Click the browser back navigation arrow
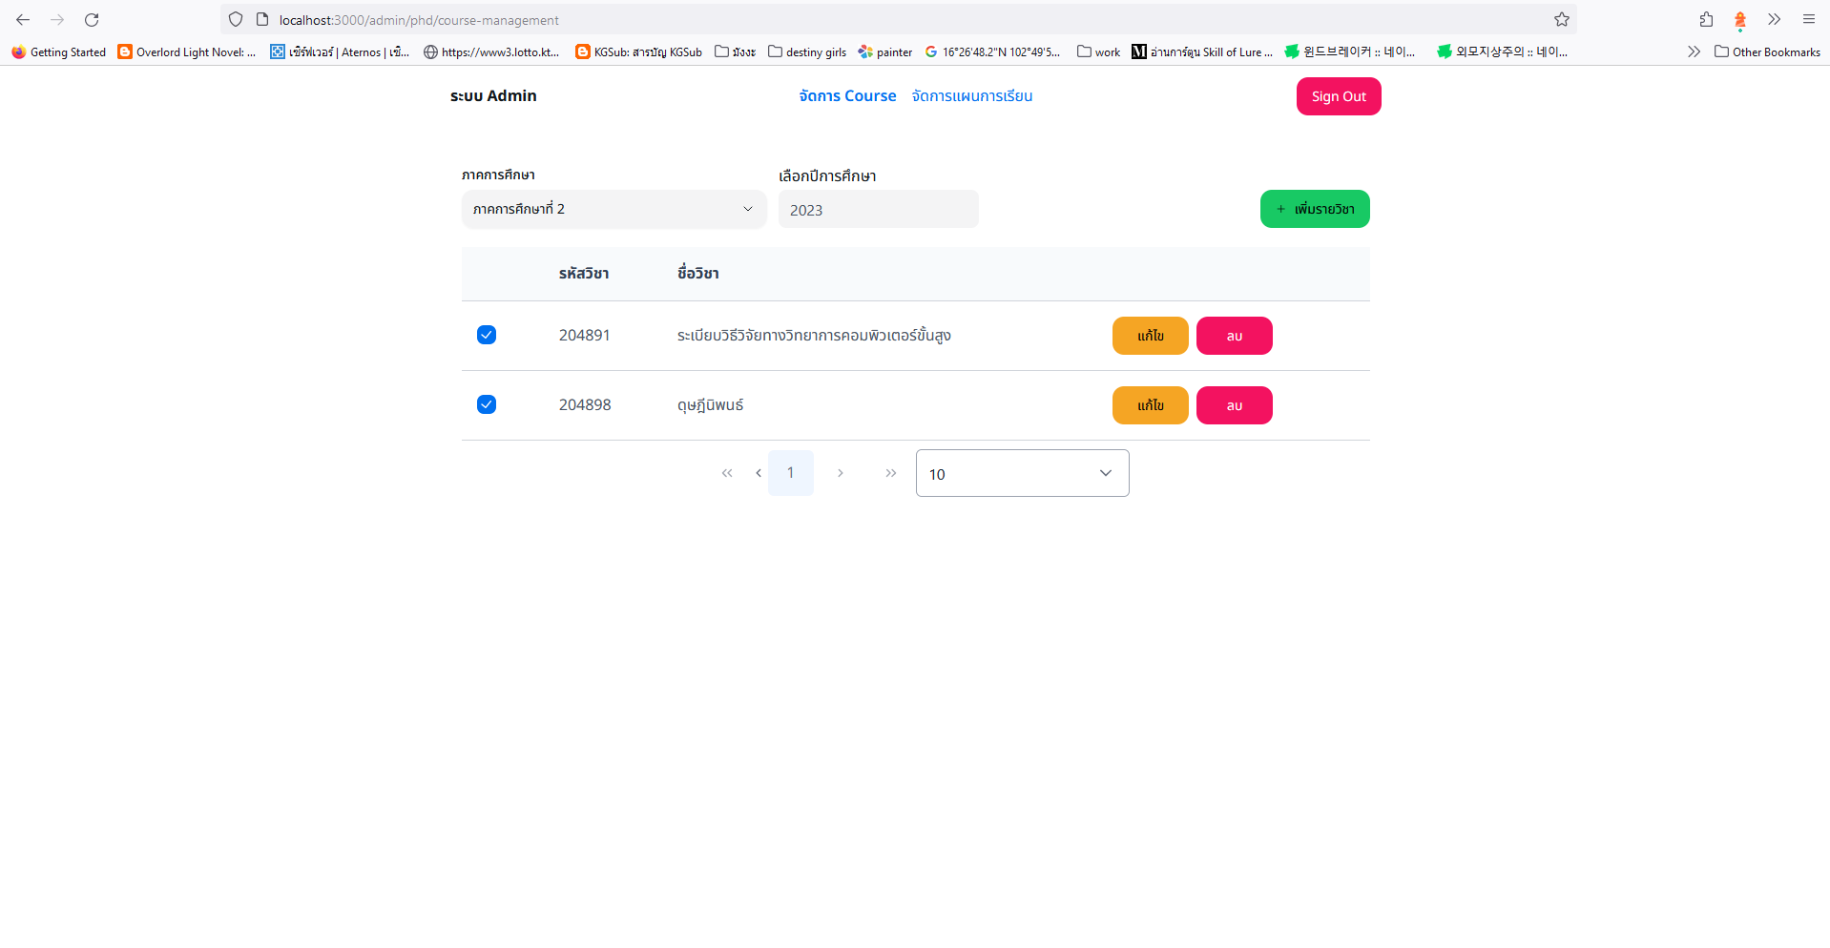This screenshot has width=1830, height=948. pyautogui.click(x=22, y=19)
